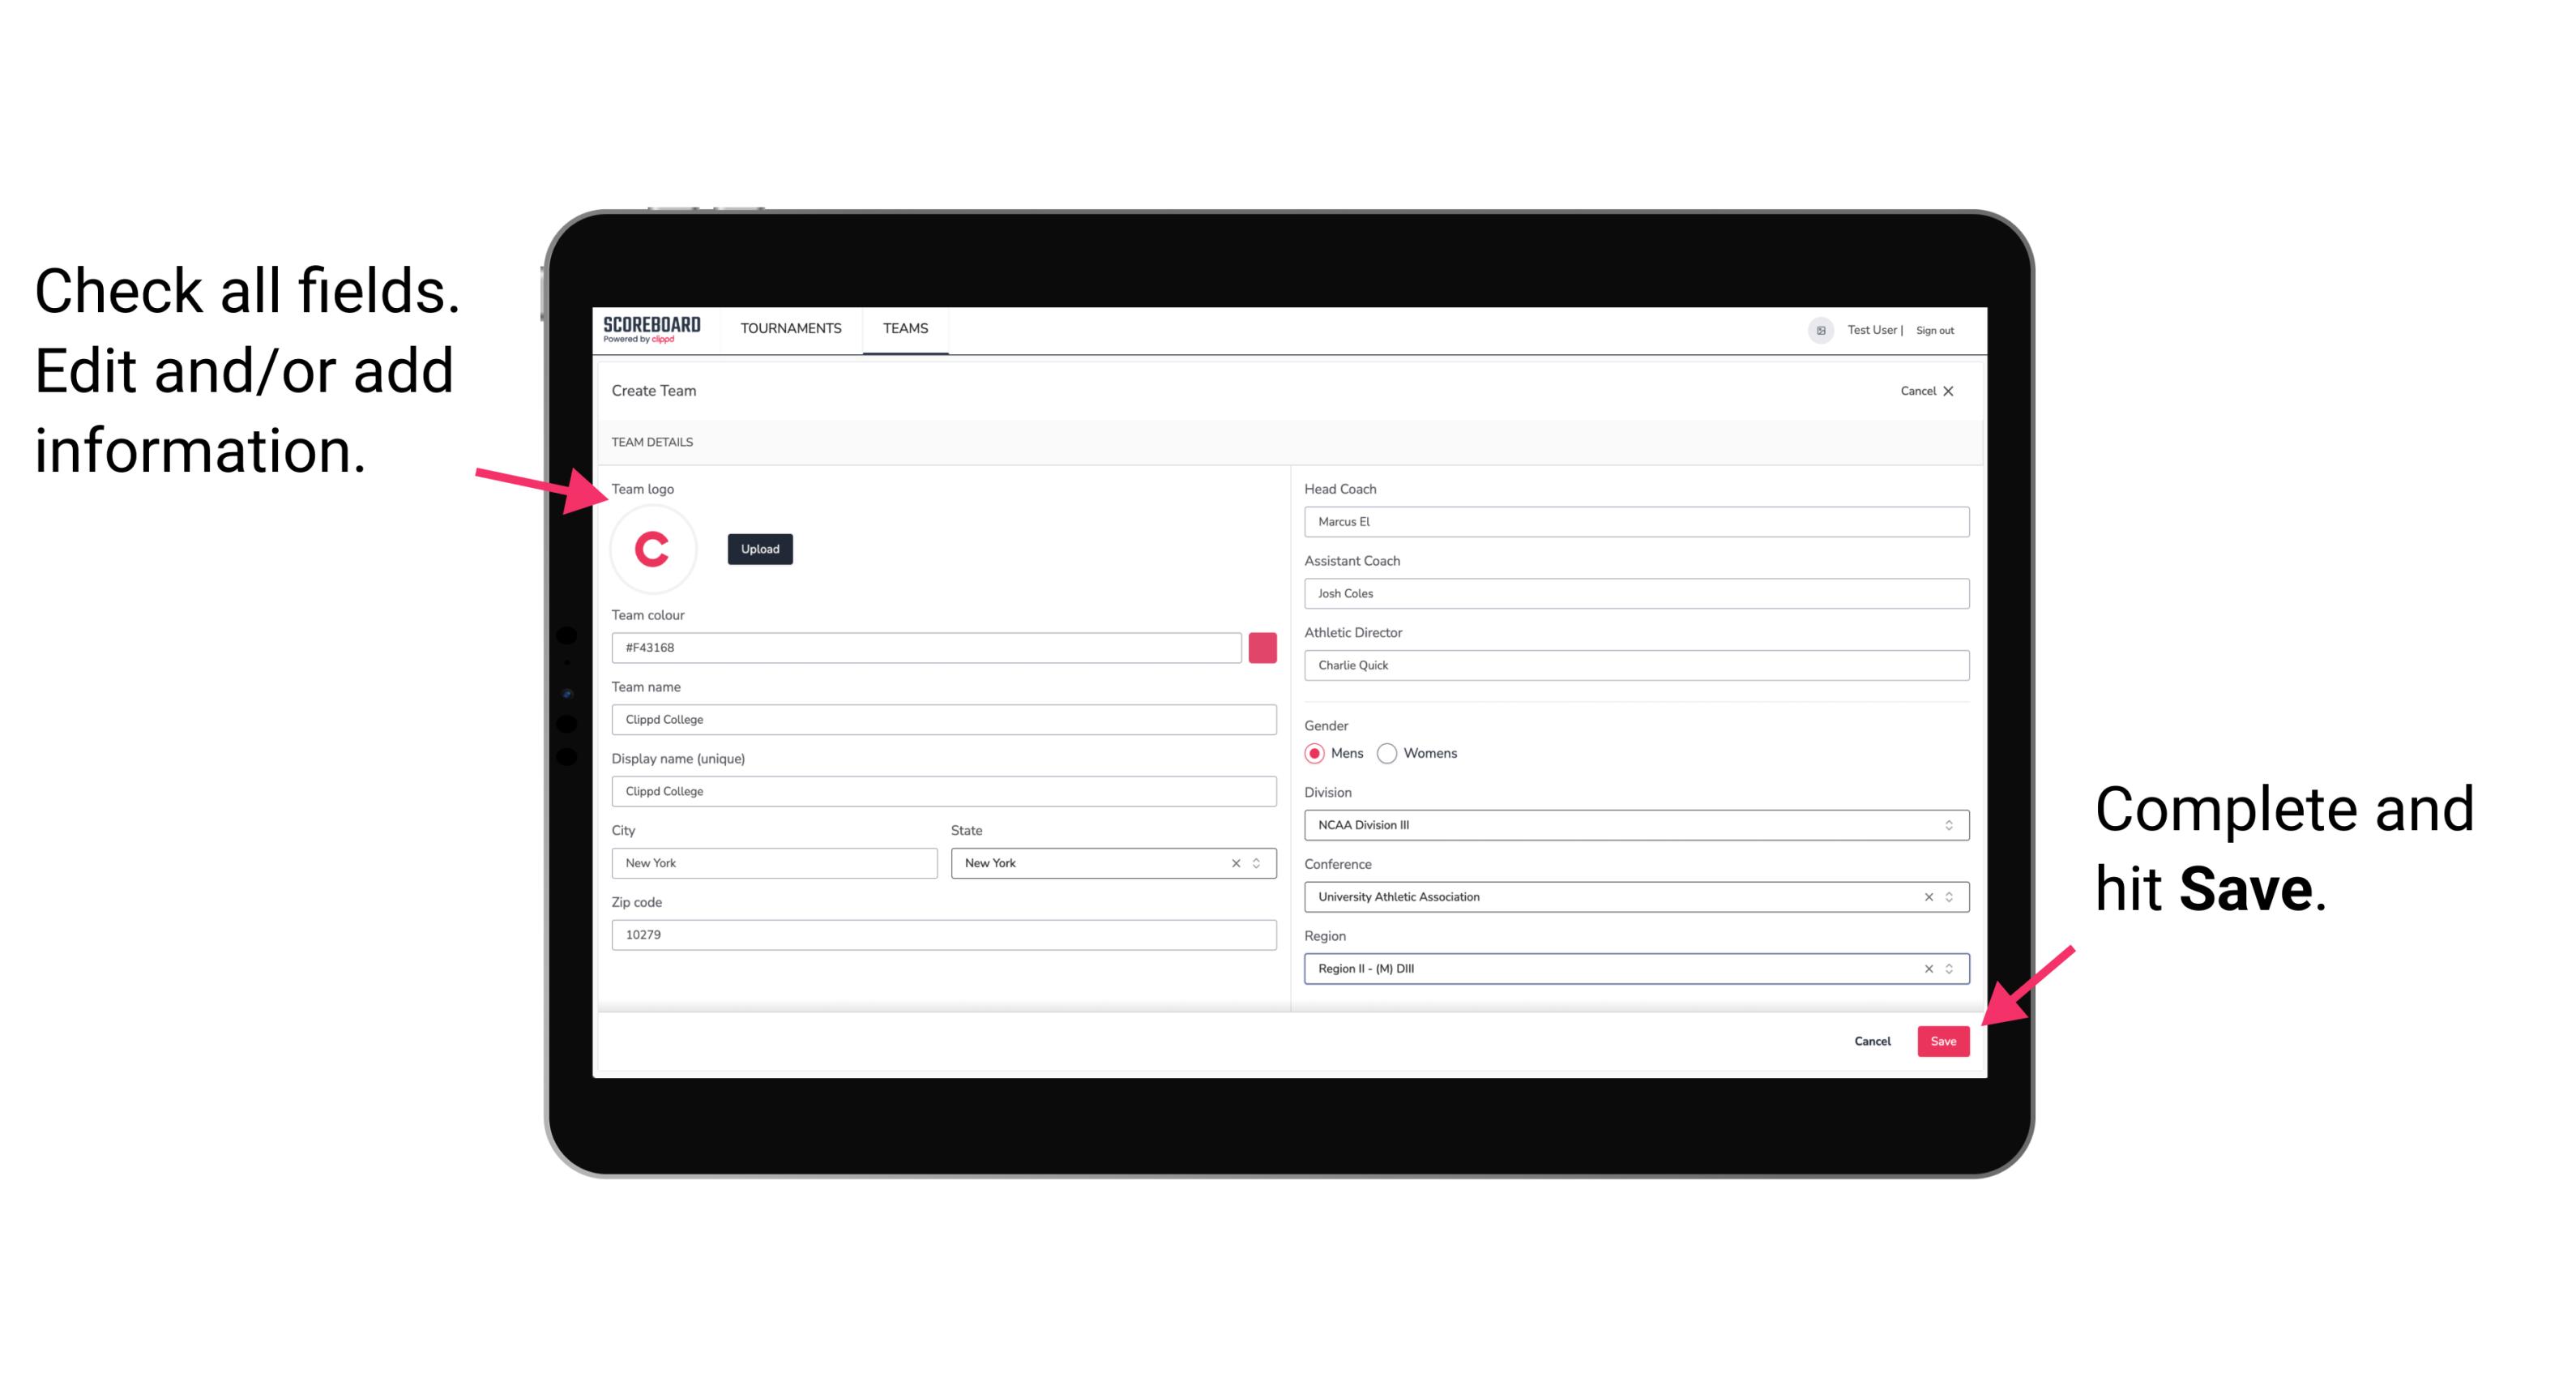This screenshot has width=2576, height=1386.
Task: Click the team color hex code swatch
Action: coord(1264,645)
